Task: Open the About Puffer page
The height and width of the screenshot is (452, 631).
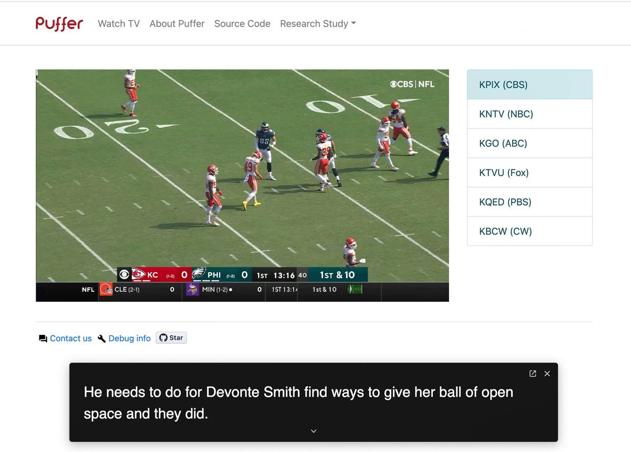Action: click(177, 24)
